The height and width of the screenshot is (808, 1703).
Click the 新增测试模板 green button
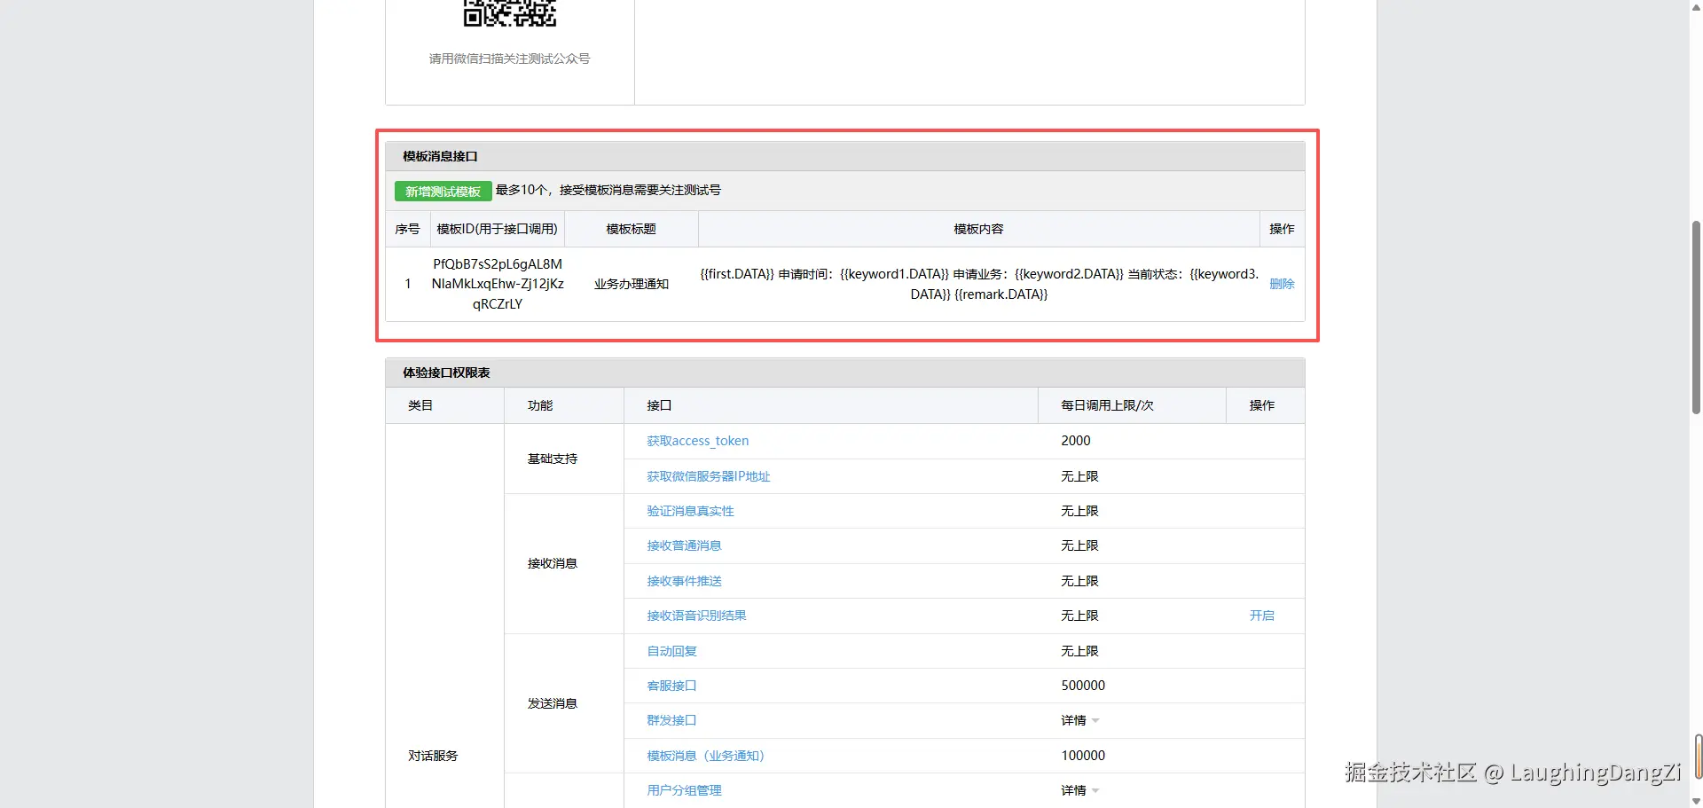(443, 192)
